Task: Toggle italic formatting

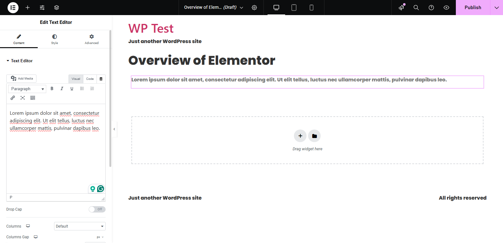Action: [x=62, y=89]
